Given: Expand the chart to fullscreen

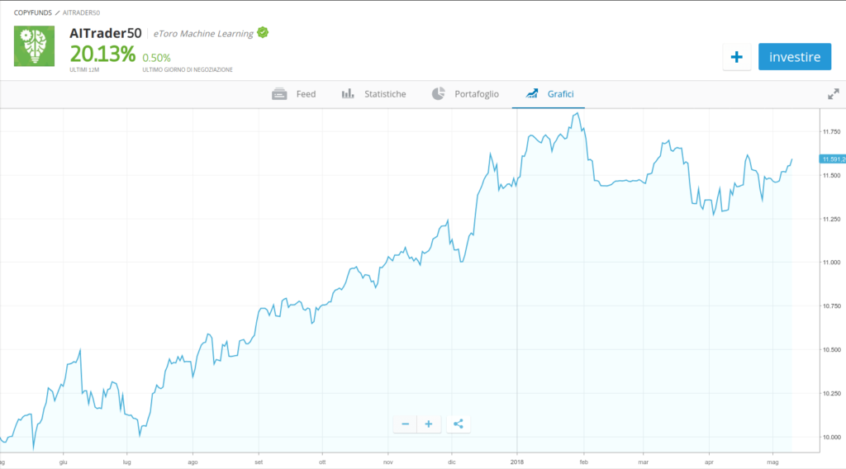Looking at the screenshot, I should (833, 94).
